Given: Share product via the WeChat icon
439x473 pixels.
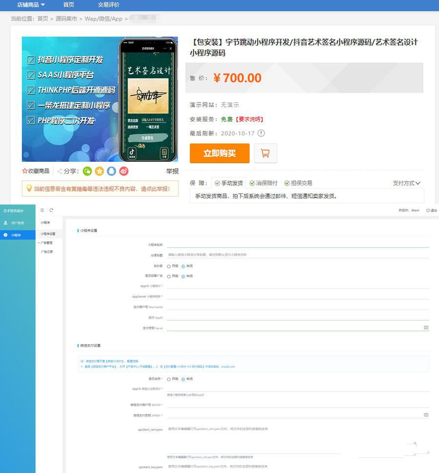Looking at the screenshot, I should pyautogui.click(x=88, y=172).
